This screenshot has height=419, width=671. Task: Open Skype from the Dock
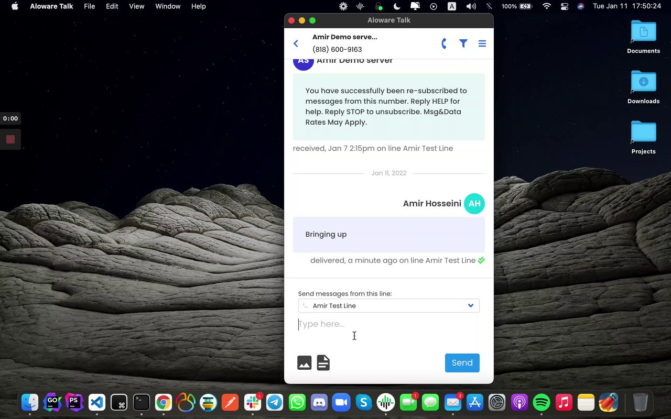pos(364,402)
